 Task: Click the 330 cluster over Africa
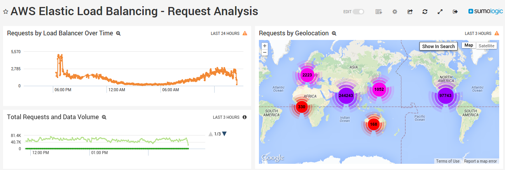tap(301, 107)
